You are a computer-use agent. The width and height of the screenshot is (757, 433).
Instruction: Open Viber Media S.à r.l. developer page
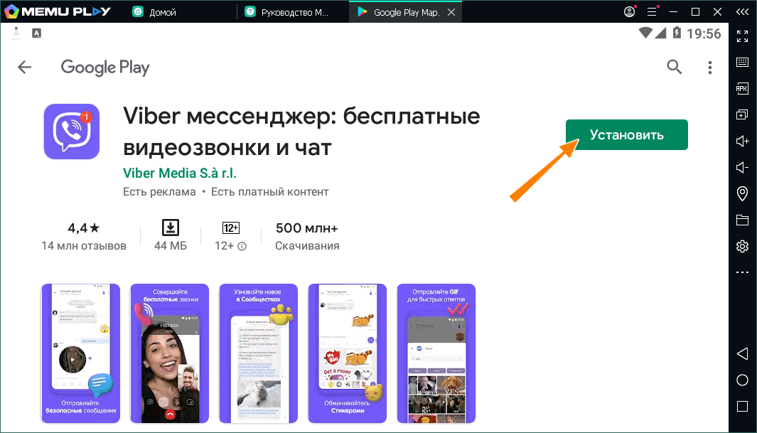click(x=180, y=173)
